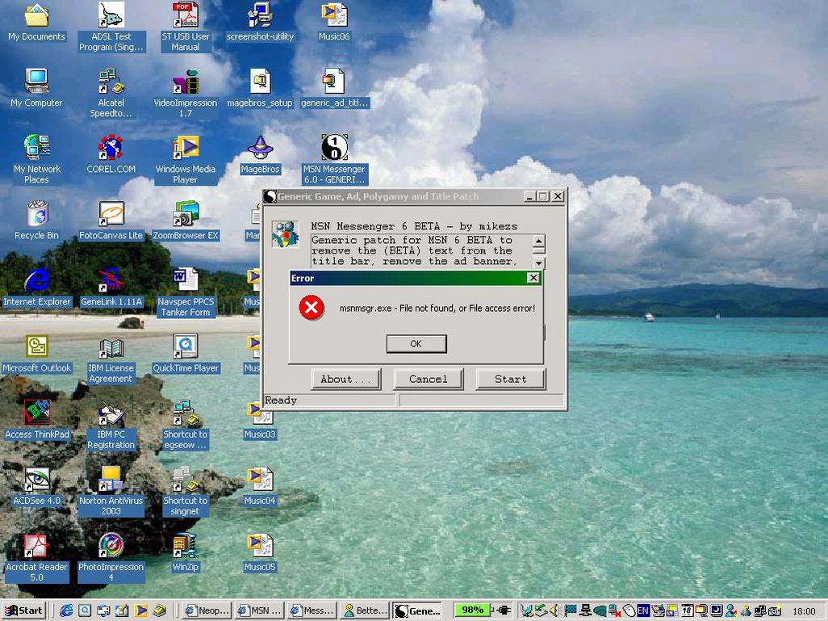Select the MSN Messenger 6.0 patch icon
The height and width of the screenshot is (621, 828).
pyautogui.click(x=334, y=149)
